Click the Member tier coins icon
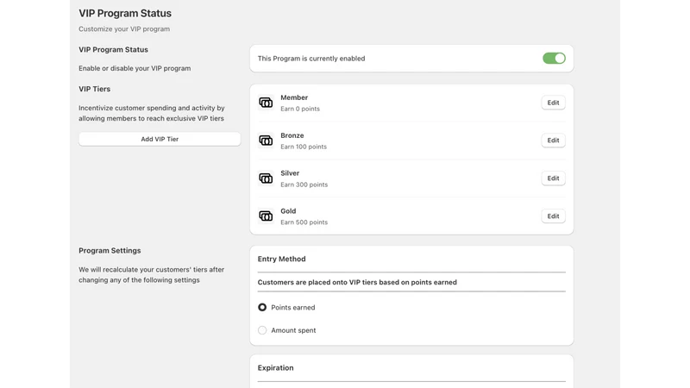This screenshot has height=388, width=690. [266, 103]
